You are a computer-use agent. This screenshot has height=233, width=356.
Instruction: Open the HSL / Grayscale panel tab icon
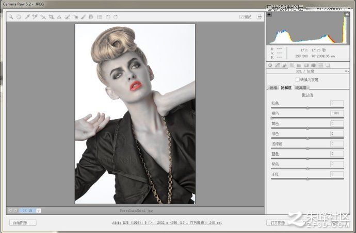coord(292,65)
